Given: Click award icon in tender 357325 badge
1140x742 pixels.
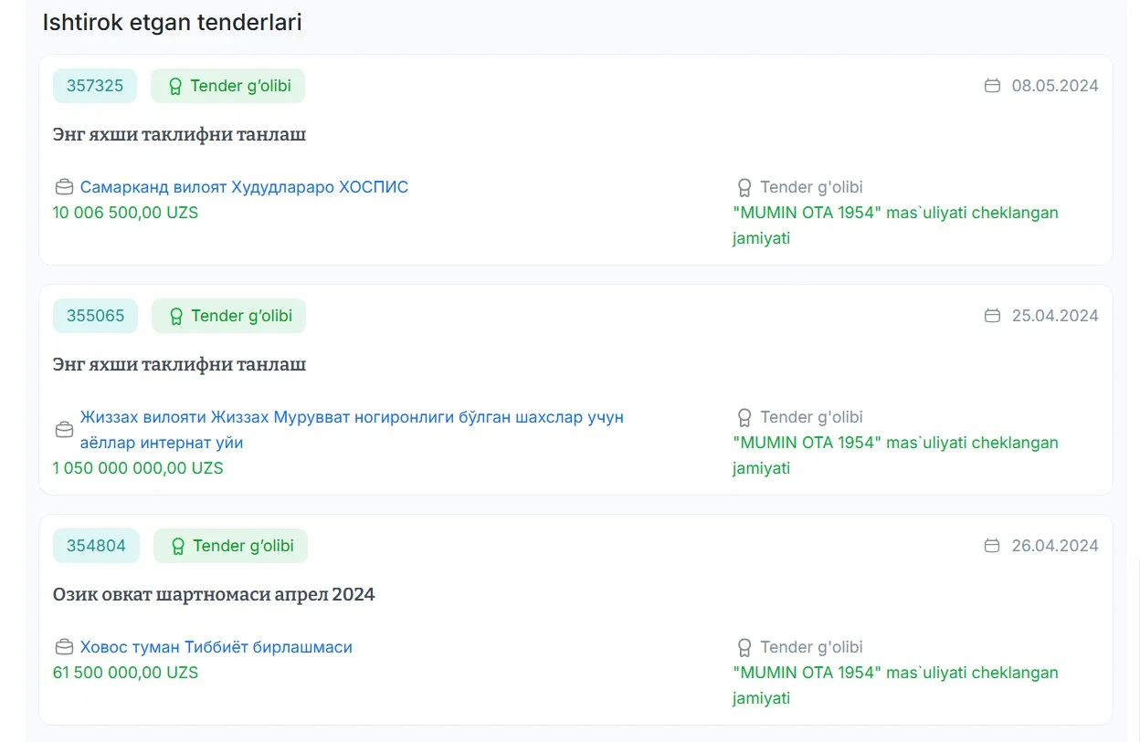Looking at the screenshot, I should tap(175, 87).
